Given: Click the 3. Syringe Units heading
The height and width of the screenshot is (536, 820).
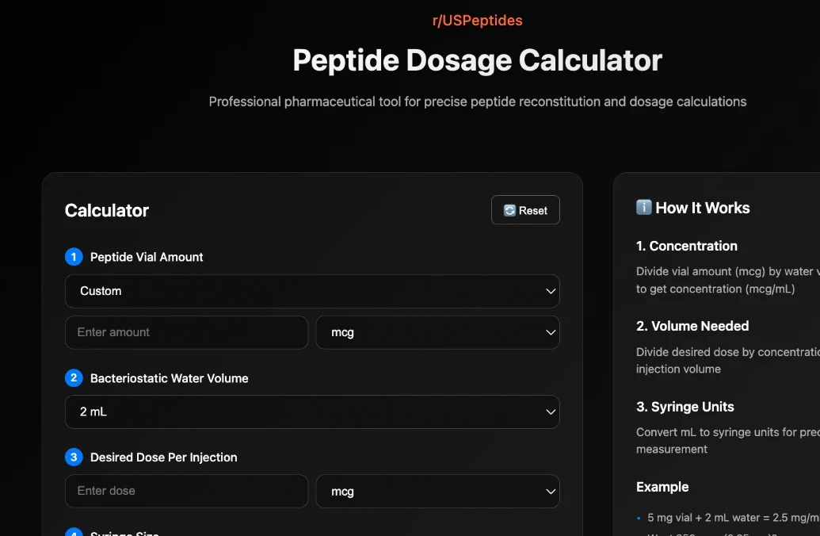Looking at the screenshot, I should (685, 407).
